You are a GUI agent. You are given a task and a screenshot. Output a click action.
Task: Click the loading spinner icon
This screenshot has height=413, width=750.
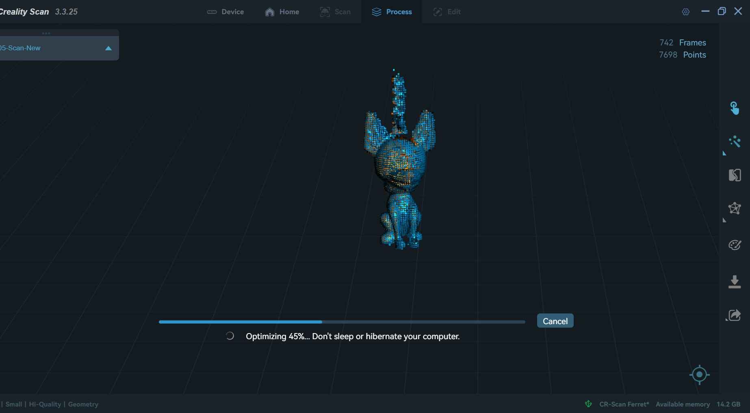click(x=230, y=336)
